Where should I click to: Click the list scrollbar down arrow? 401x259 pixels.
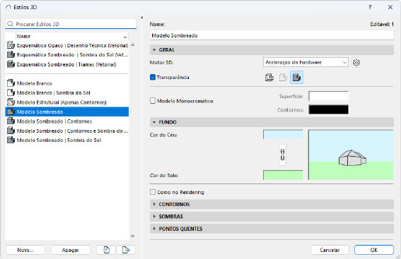pyautogui.click(x=132, y=236)
